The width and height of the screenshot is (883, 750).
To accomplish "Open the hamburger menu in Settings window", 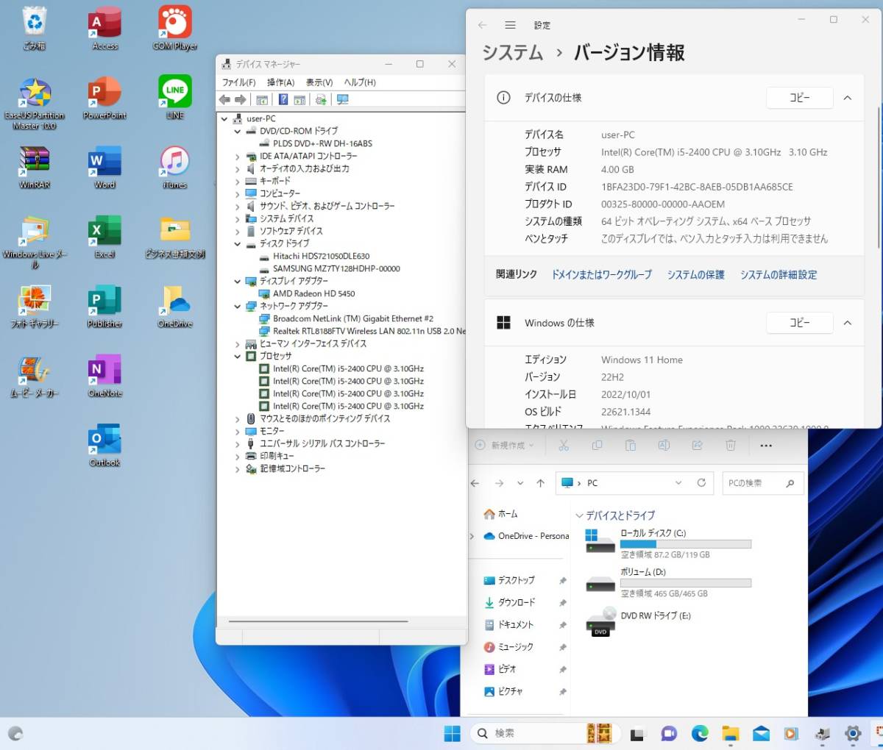I will [x=510, y=25].
